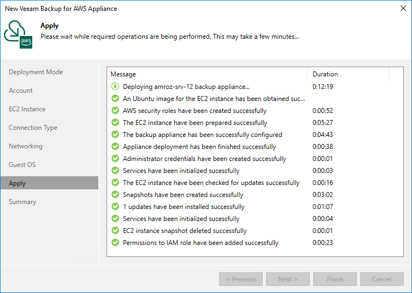Click the check icon for Permissions to IAM role
412x293 pixels.
pyautogui.click(x=115, y=242)
